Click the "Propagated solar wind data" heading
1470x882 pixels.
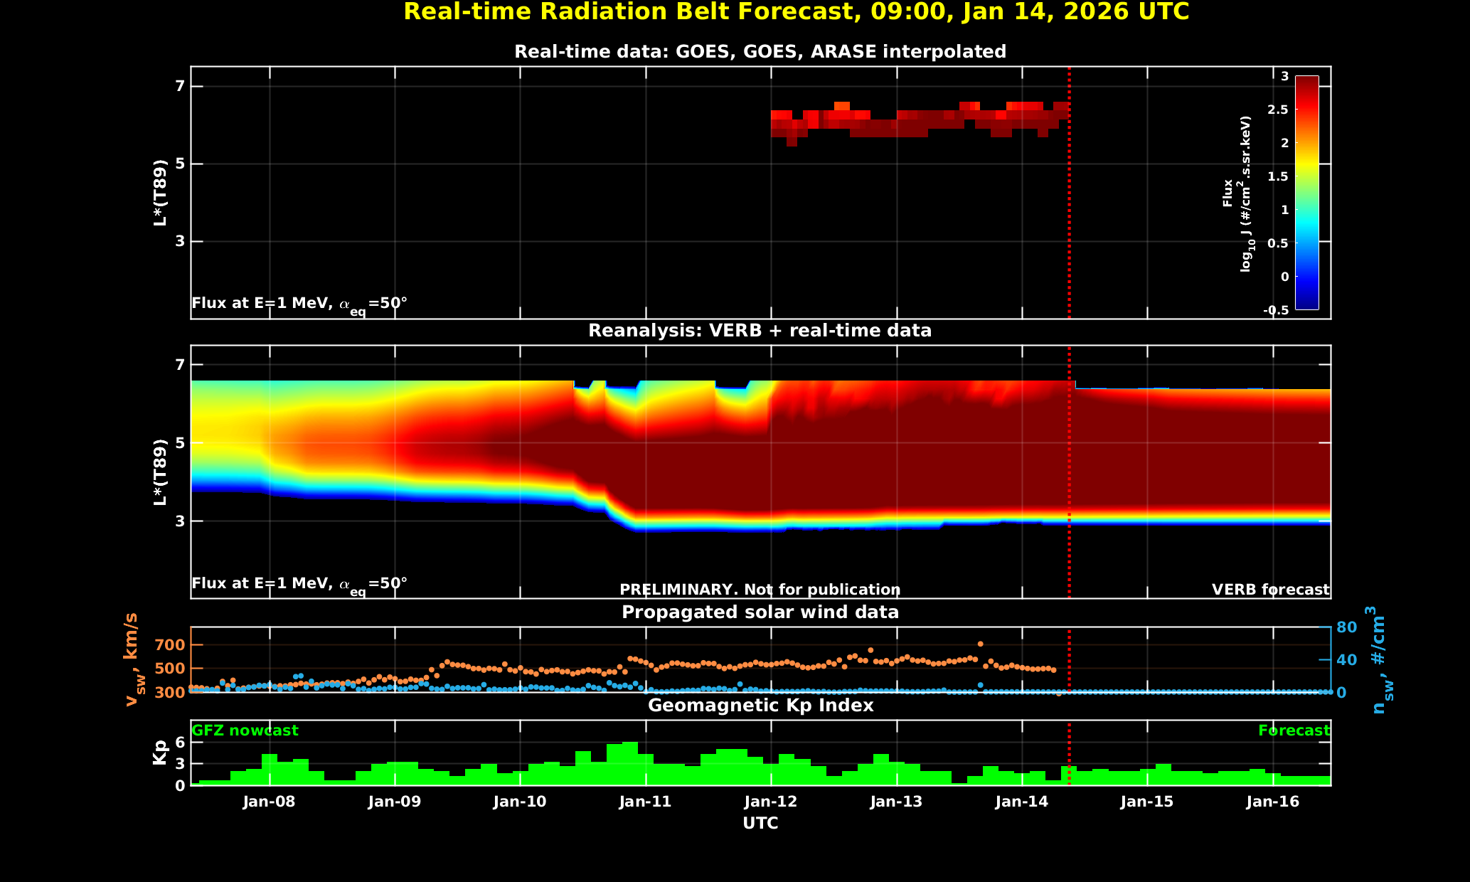[x=760, y=612]
